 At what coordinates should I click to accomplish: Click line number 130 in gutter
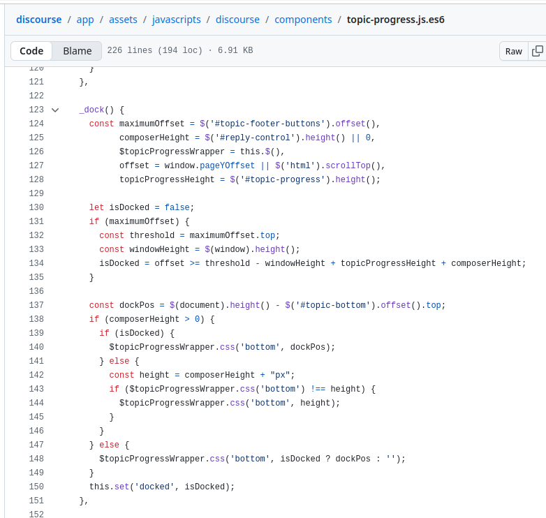pyautogui.click(x=36, y=207)
